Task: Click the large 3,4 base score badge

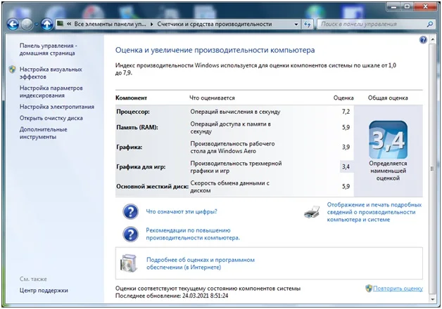Action: click(388, 140)
